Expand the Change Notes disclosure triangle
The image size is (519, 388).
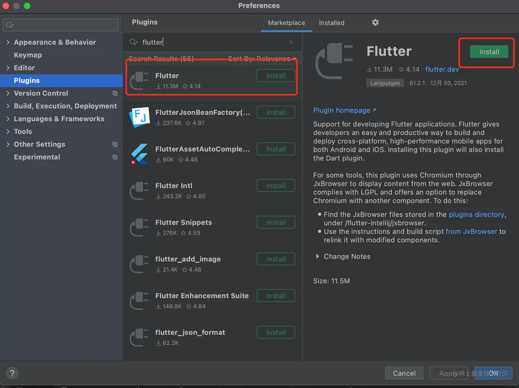point(318,256)
